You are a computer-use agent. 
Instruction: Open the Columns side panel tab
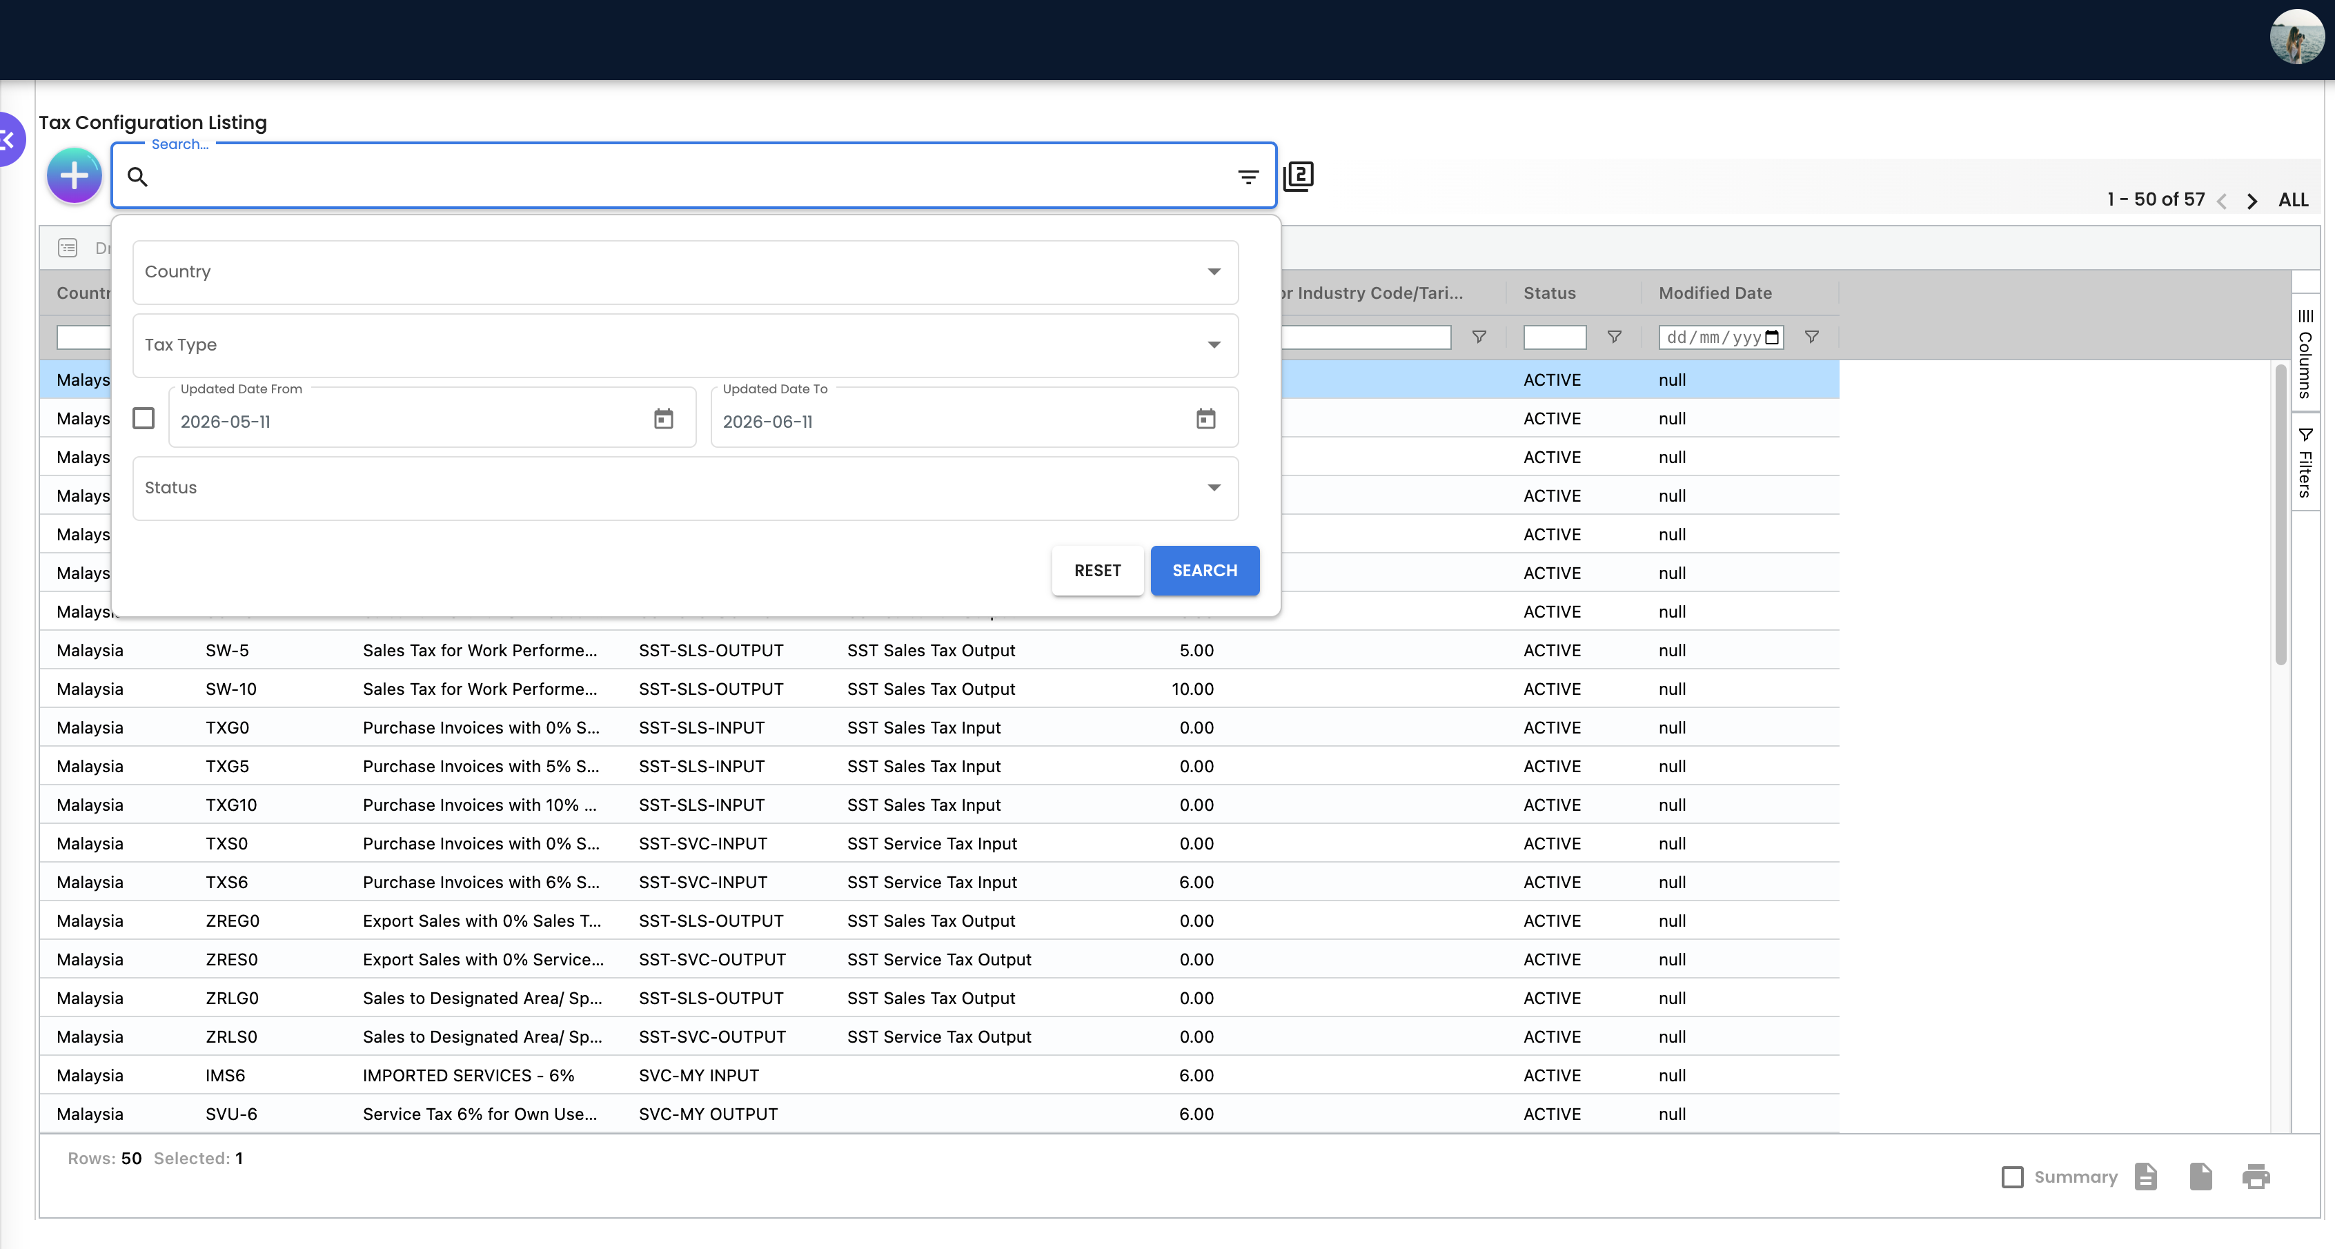pyautogui.click(x=2305, y=353)
